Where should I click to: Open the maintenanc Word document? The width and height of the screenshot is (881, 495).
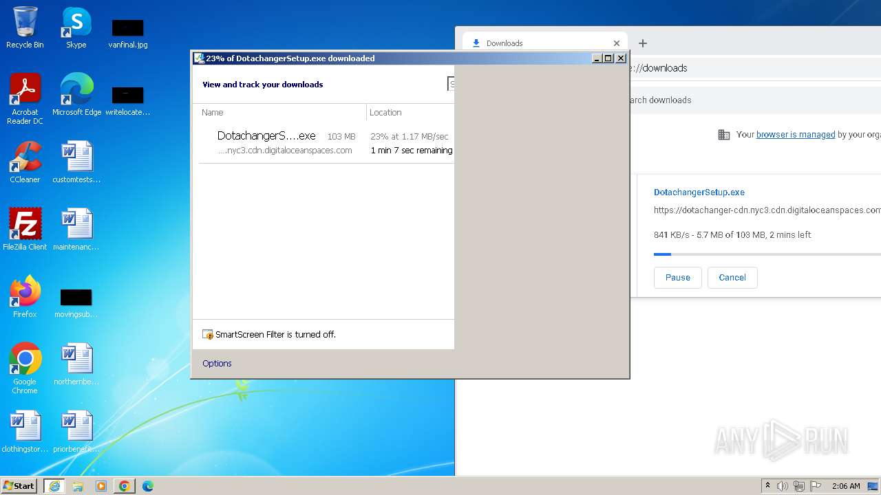76,229
